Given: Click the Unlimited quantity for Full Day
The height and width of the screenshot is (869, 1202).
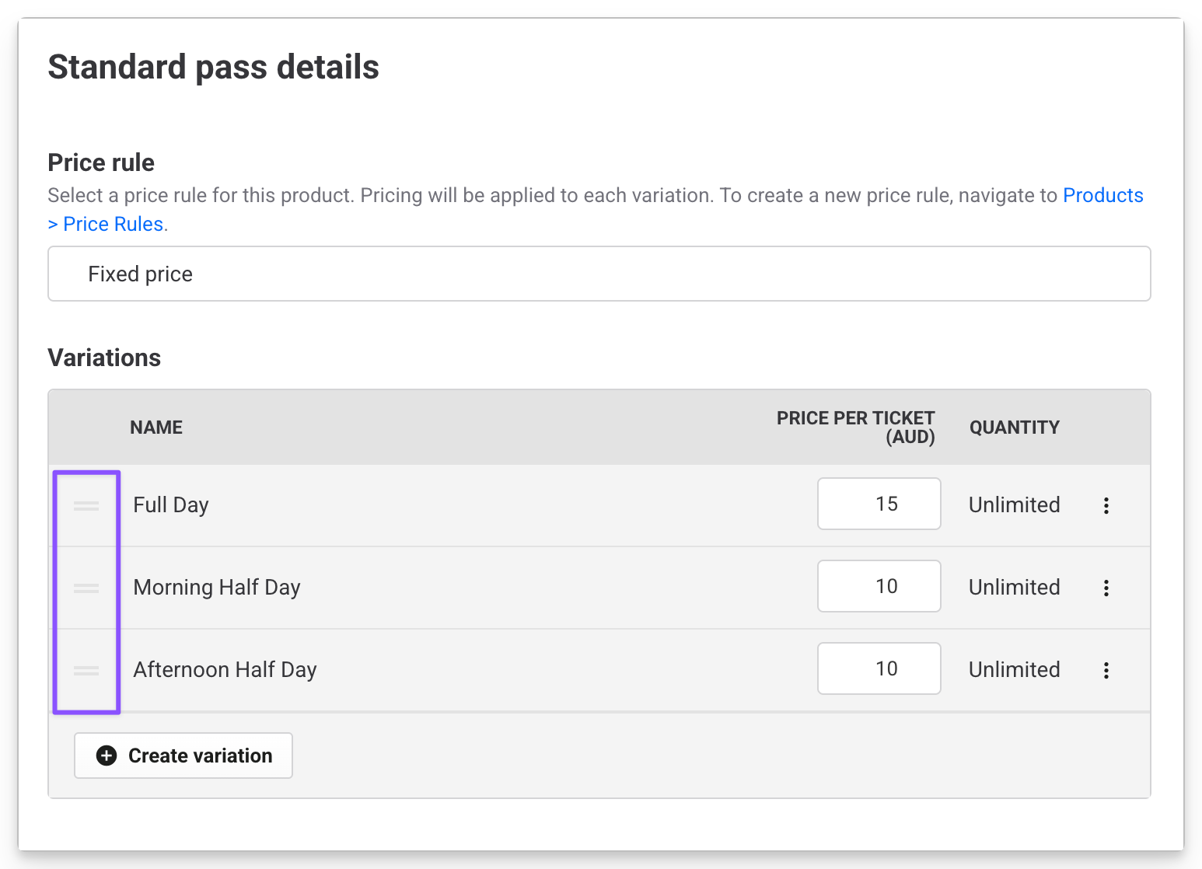Looking at the screenshot, I should point(1014,505).
